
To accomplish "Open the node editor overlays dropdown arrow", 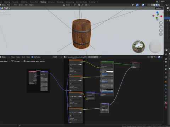I will (x=161, y=57).
